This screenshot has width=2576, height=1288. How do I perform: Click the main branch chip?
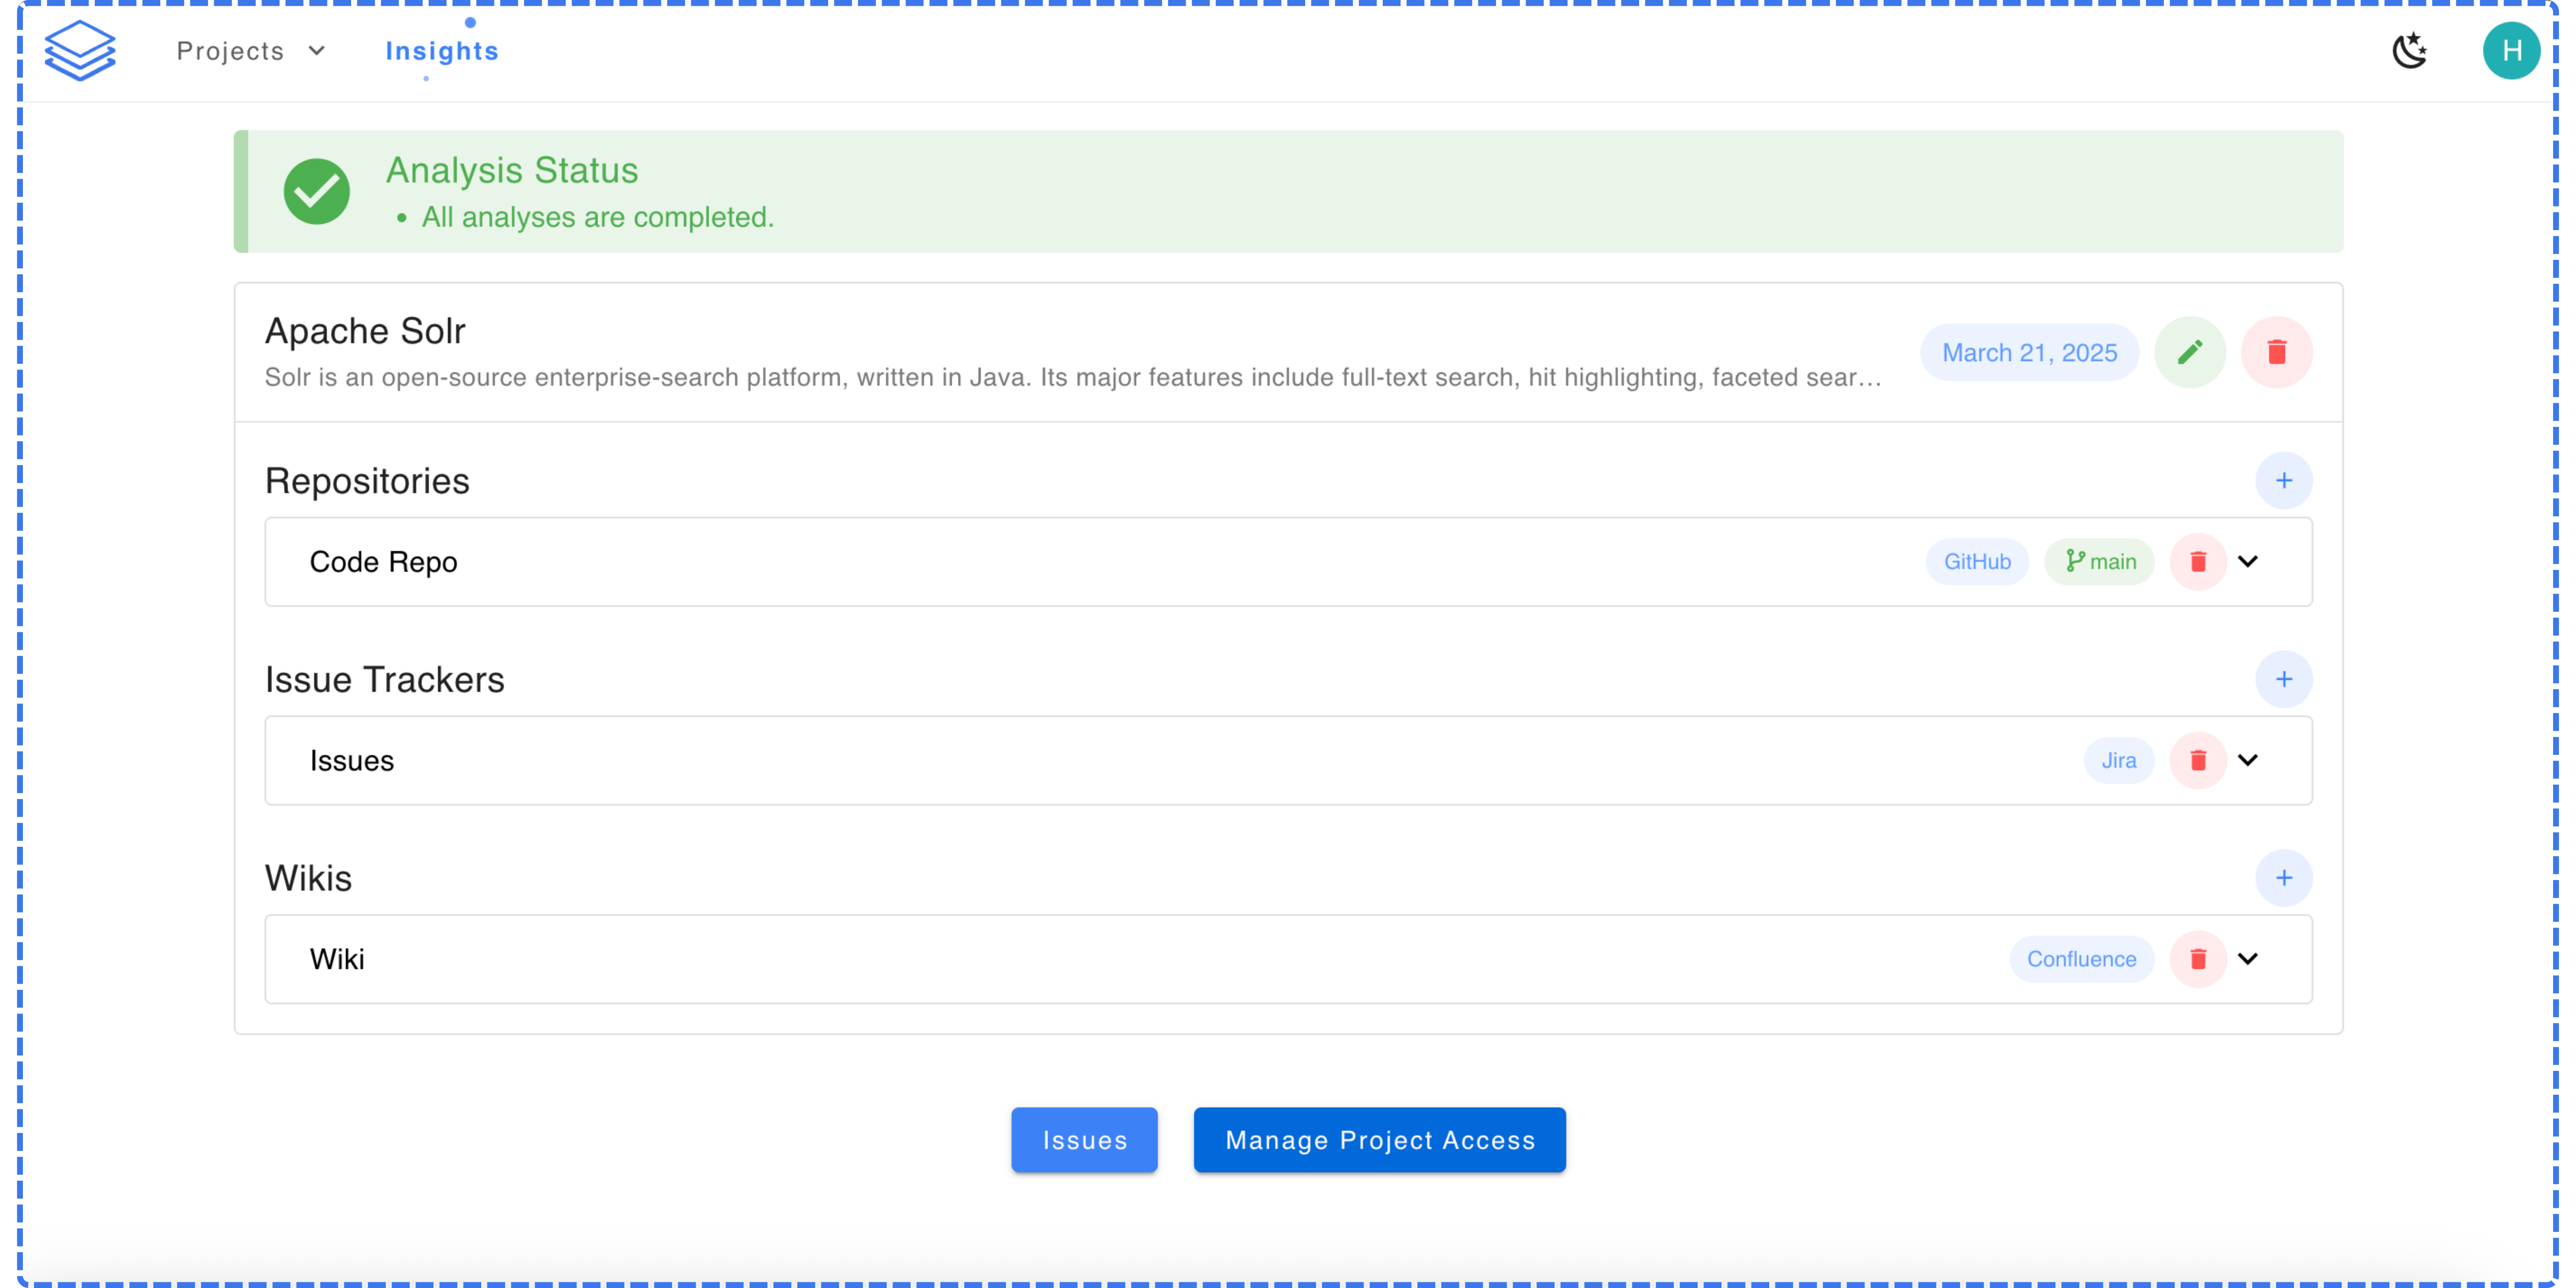(2099, 562)
